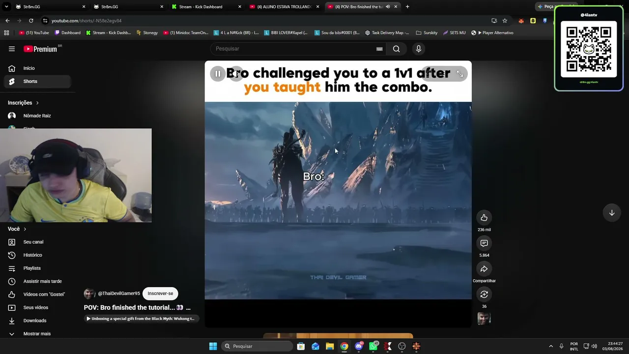Image resolution: width=629 pixels, height=354 pixels.
Task: Start voice search with the microphone
Action: [x=419, y=49]
